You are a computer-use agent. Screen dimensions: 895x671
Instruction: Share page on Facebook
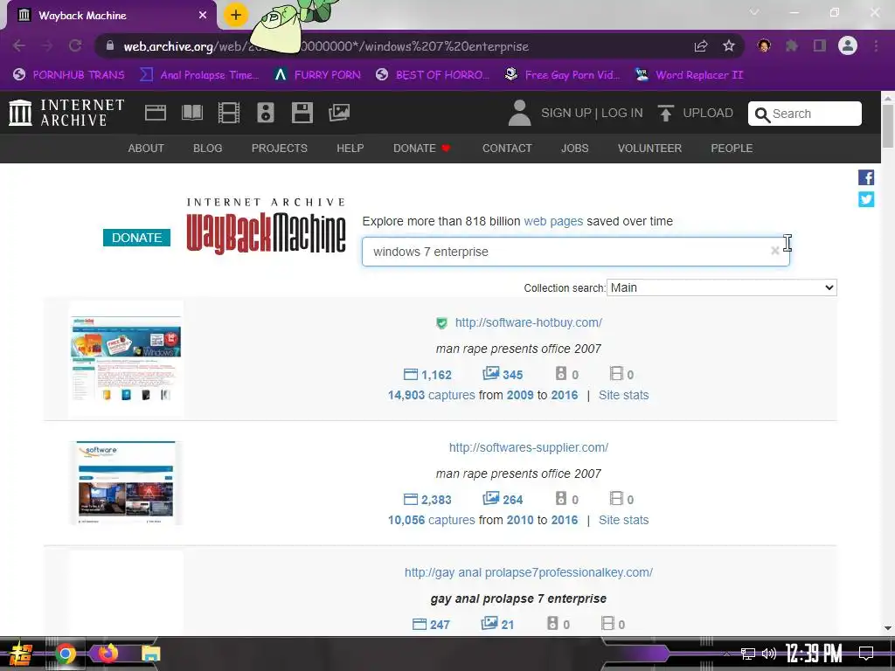click(x=866, y=177)
